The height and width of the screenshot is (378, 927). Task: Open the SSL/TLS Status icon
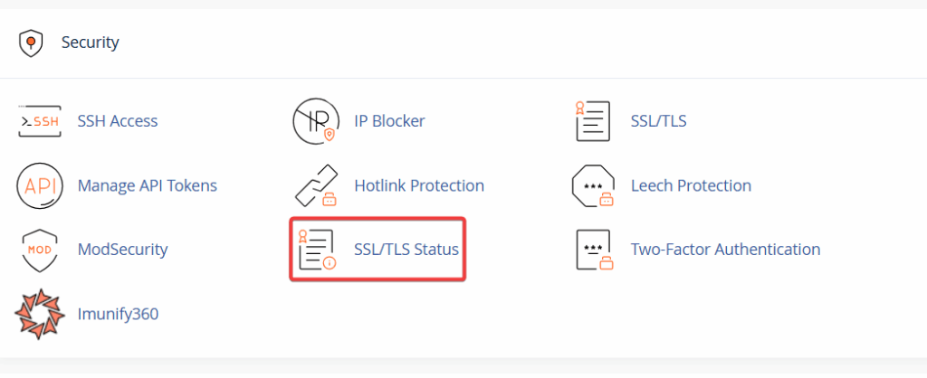click(x=316, y=250)
